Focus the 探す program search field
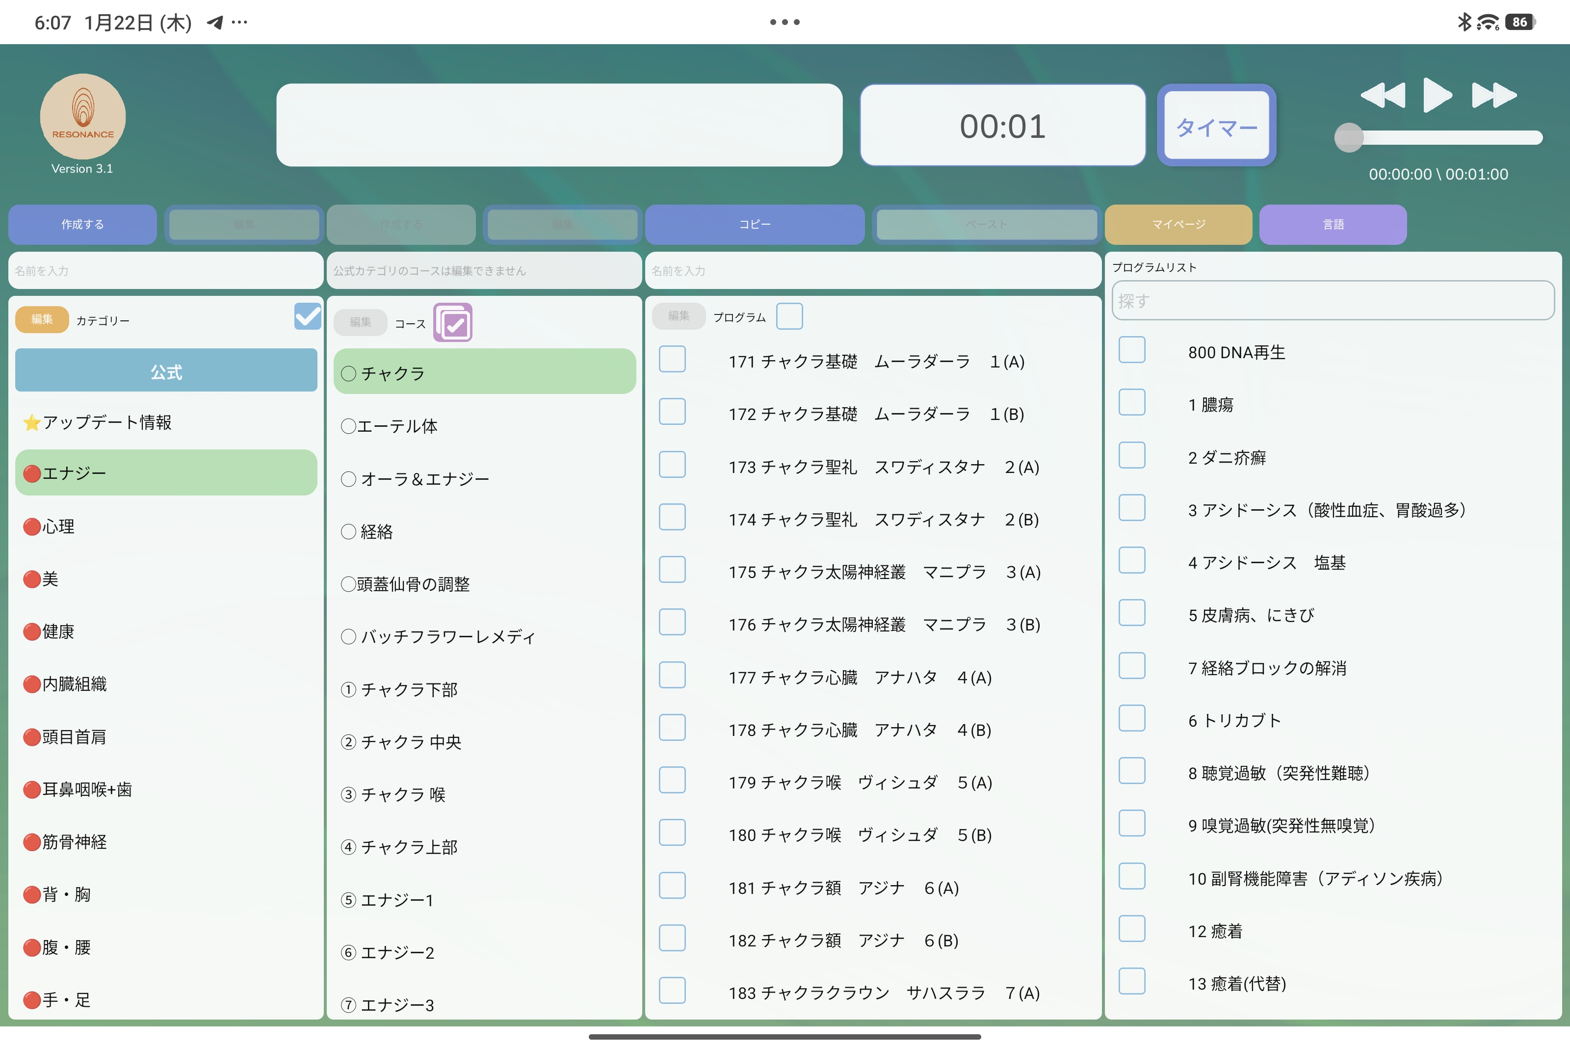 pos(1333,301)
